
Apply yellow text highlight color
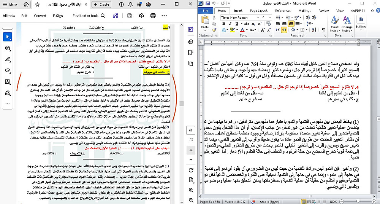pos(232,30)
